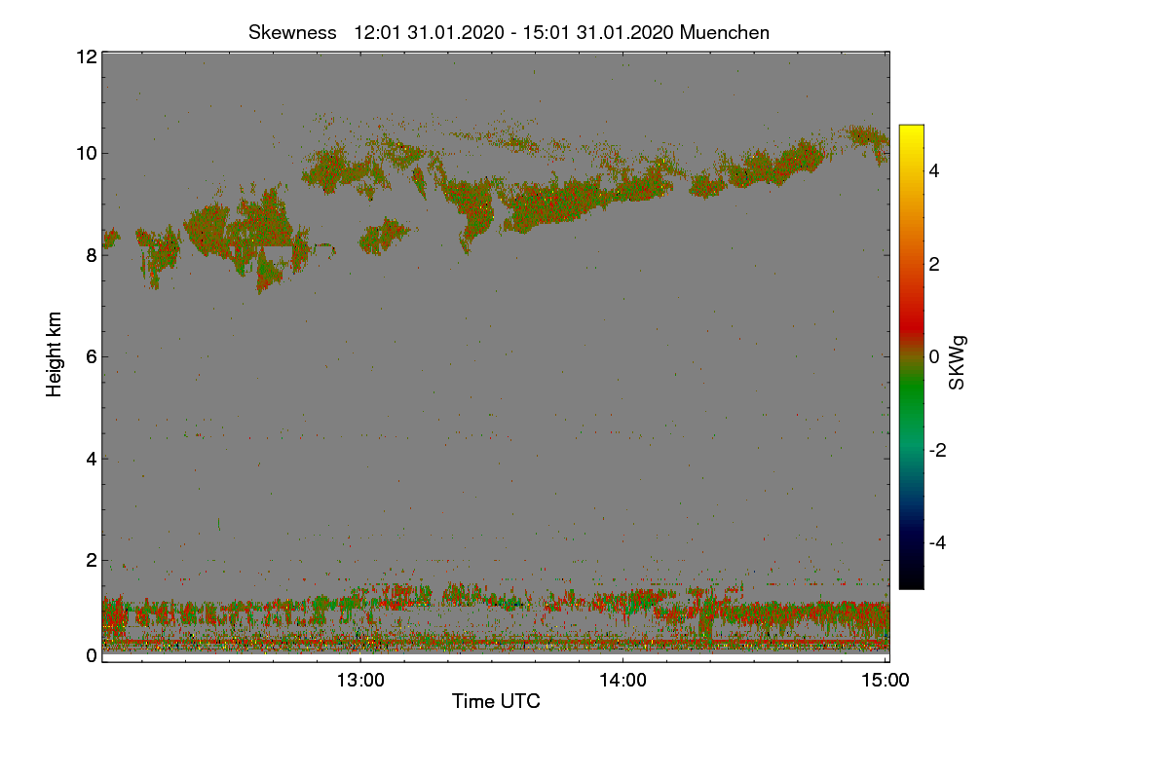Click the height tick label 10
Image resolution: width=1169 pixels, height=779 pixels.
(x=86, y=153)
